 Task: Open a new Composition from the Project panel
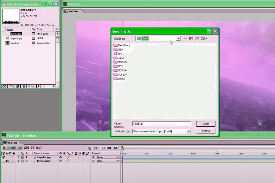click(17, 86)
